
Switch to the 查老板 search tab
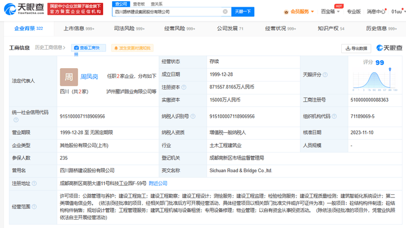point(139,4)
